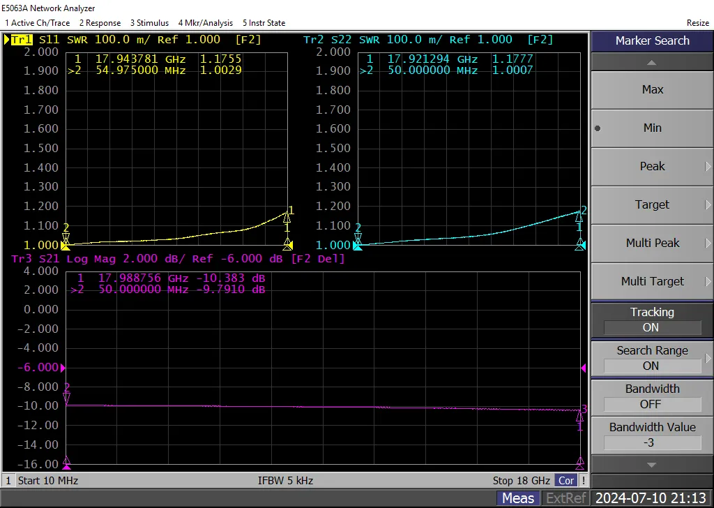The width and height of the screenshot is (714, 508).
Task: Toggle marker Tracking ON setting
Action: tap(652, 320)
